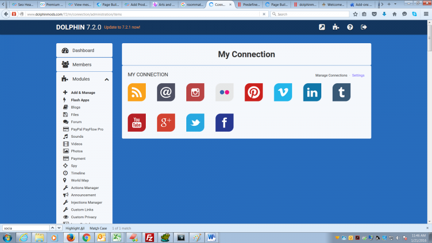Close the find bar
432x243 pixels.
pyautogui.click(x=427, y=228)
